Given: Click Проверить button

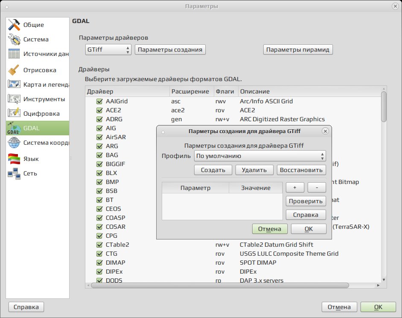Looking at the screenshot, I should coord(306,201).
